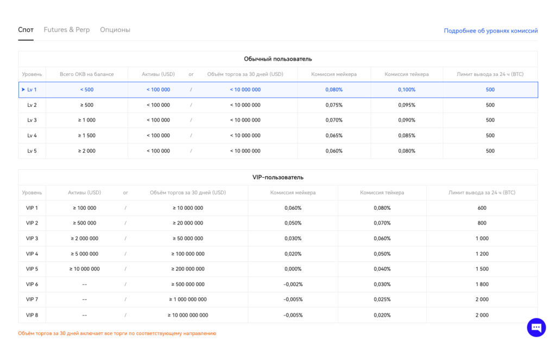Click the VIP 1 row label
Viewport: 556px width, 347px height.
click(32, 208)
